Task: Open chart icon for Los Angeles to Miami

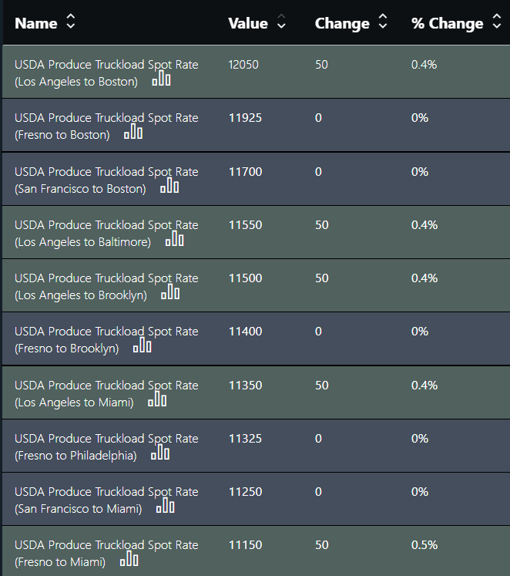Action: (x=157, y=399)
